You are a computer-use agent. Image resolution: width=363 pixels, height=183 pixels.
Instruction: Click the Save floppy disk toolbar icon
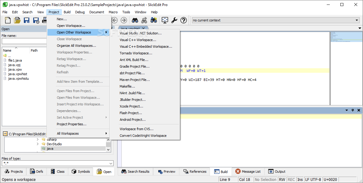pyautogui.click(x=27, y=20)
